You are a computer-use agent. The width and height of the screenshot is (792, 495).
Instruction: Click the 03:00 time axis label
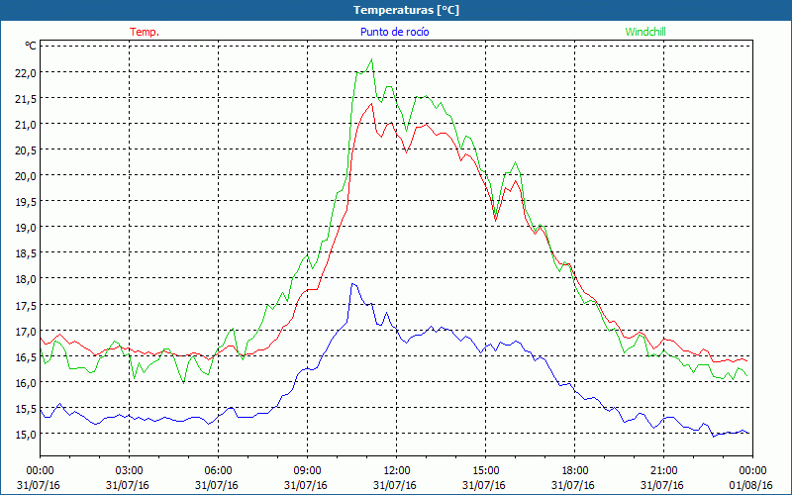click(x=129, y=471)
